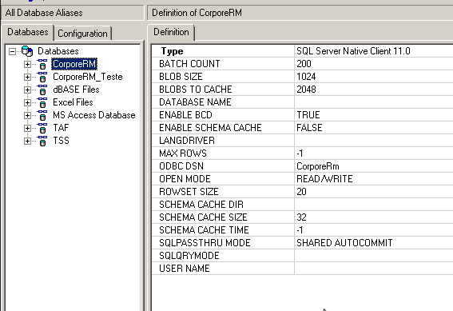The width and height of the screenshot is (453, 311).
Task: Click the empty SCHEMA CACHE DIR value field
Action: point(374,205)
